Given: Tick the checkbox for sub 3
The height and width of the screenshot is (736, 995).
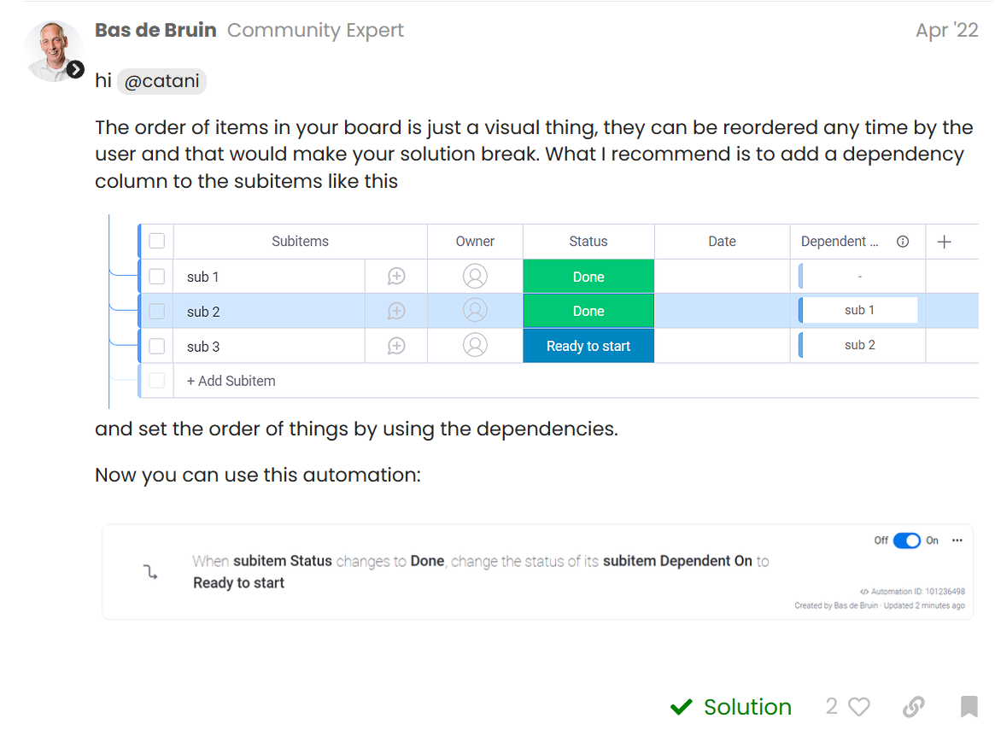Looking at the screenshot, I should [x=157, y=347].
